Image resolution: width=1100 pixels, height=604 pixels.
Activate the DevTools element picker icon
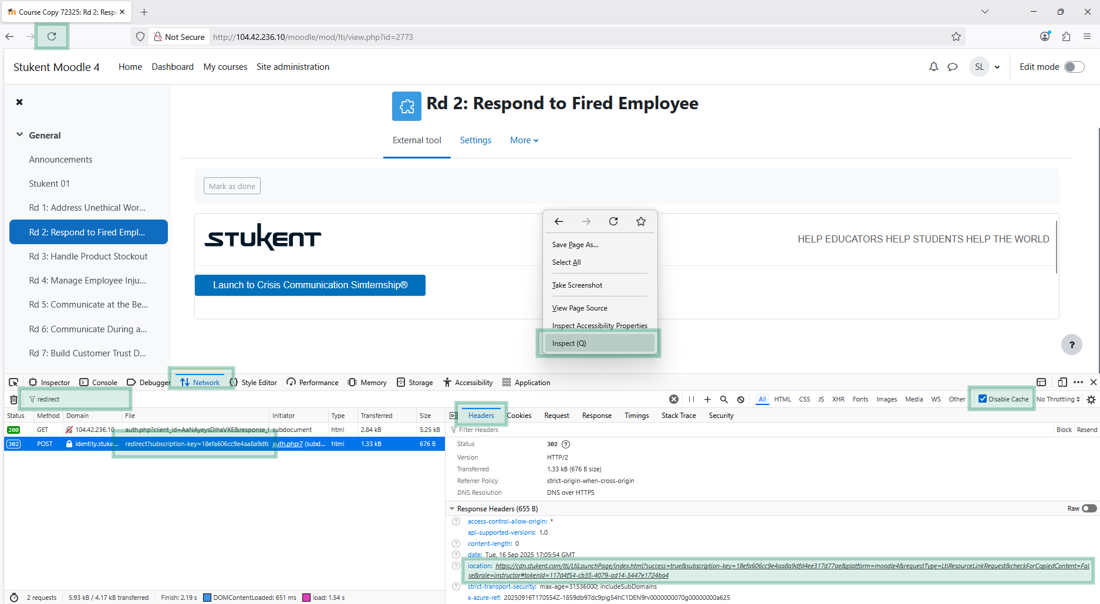(14, 382)
